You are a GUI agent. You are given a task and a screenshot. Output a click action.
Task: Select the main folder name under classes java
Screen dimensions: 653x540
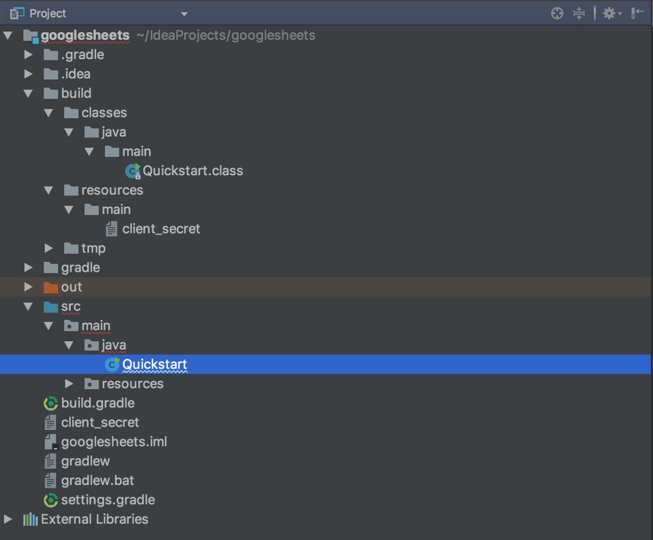[x=137, y=151]
